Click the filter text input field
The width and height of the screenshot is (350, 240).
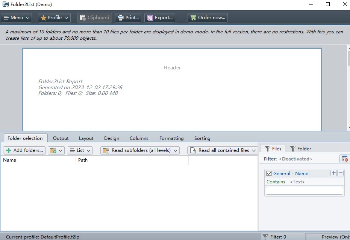click(x=304, y=190)
